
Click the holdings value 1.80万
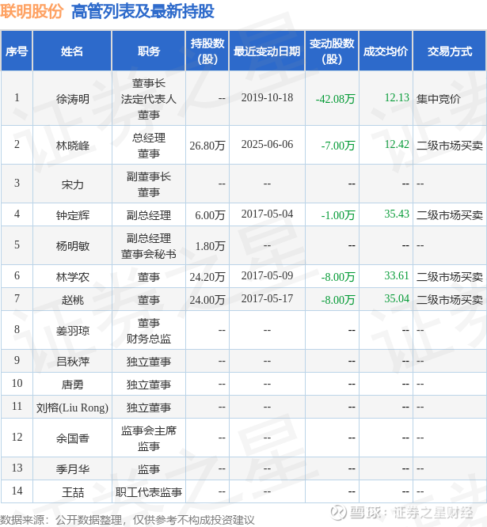(210, 246)
